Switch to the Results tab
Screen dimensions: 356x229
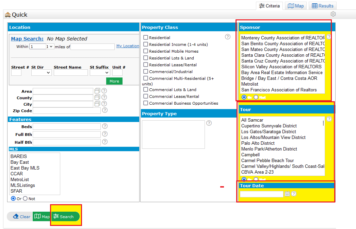click(323, 6)
